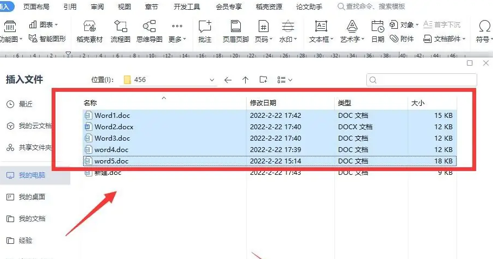Select the word4.doc file

pos(270,149)
